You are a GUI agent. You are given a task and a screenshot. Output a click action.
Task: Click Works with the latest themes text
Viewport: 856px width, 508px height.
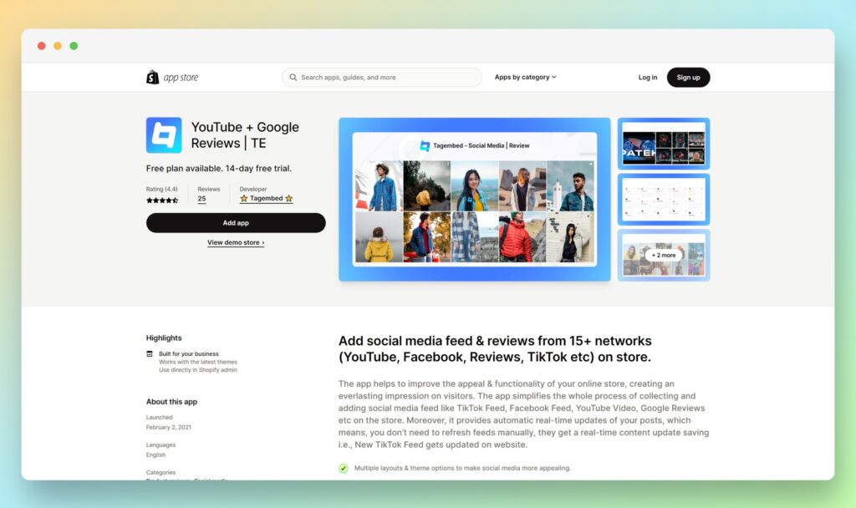point(198,362)
